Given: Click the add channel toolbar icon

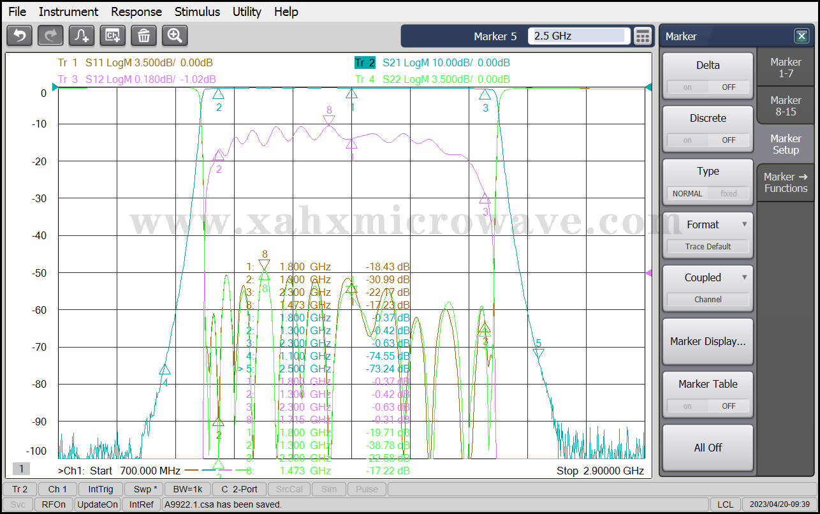Looking at the screenshot, I should tap(113, 36).
